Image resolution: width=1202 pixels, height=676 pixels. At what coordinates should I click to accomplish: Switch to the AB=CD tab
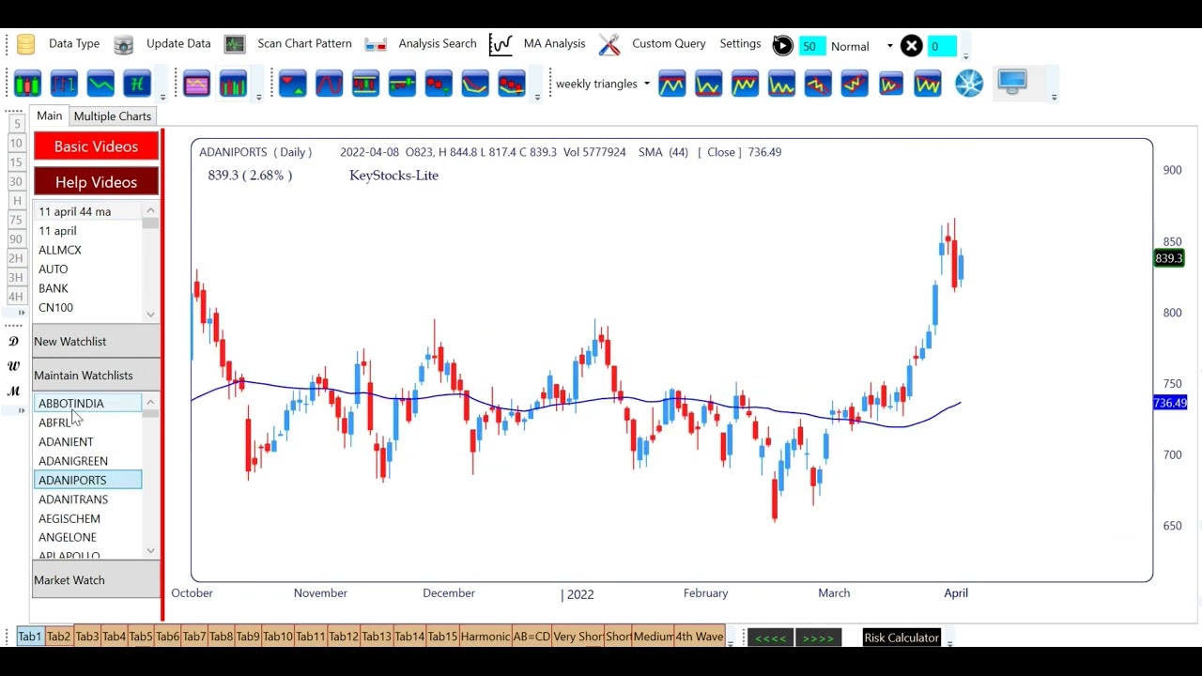point(531,637)
